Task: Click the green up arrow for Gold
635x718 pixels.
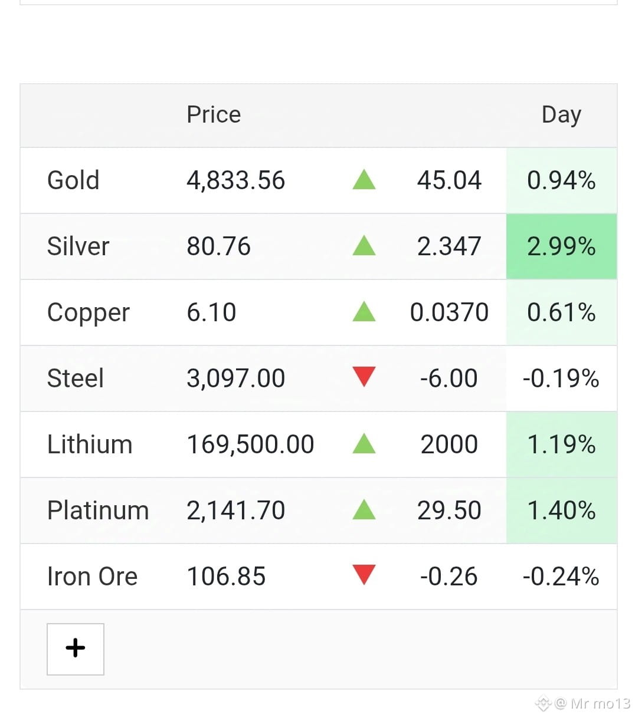Action: point(364,180)
